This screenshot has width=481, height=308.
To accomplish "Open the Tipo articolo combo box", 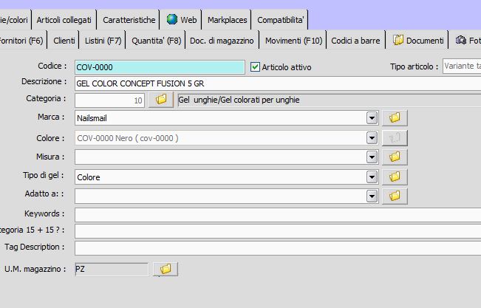I will click(462, 66).
